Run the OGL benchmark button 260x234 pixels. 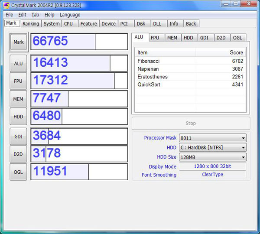point(18,172)
